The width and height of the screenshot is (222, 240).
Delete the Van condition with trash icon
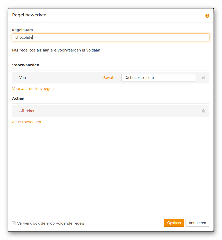pyautogui.click(x=203, y=78)
